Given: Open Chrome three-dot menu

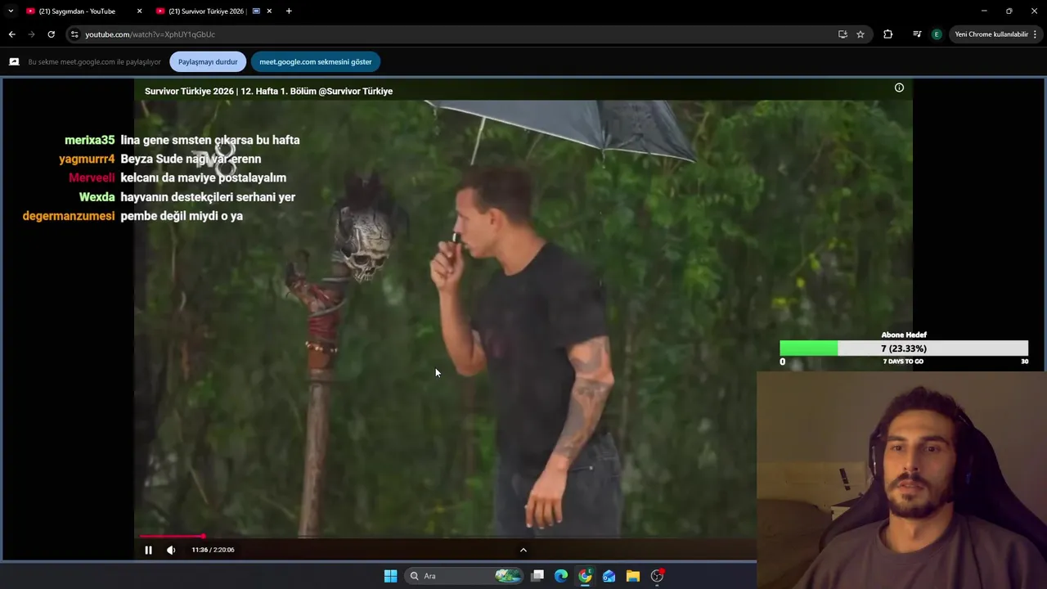Looking at the screenshot, I should pos(1036,34).
